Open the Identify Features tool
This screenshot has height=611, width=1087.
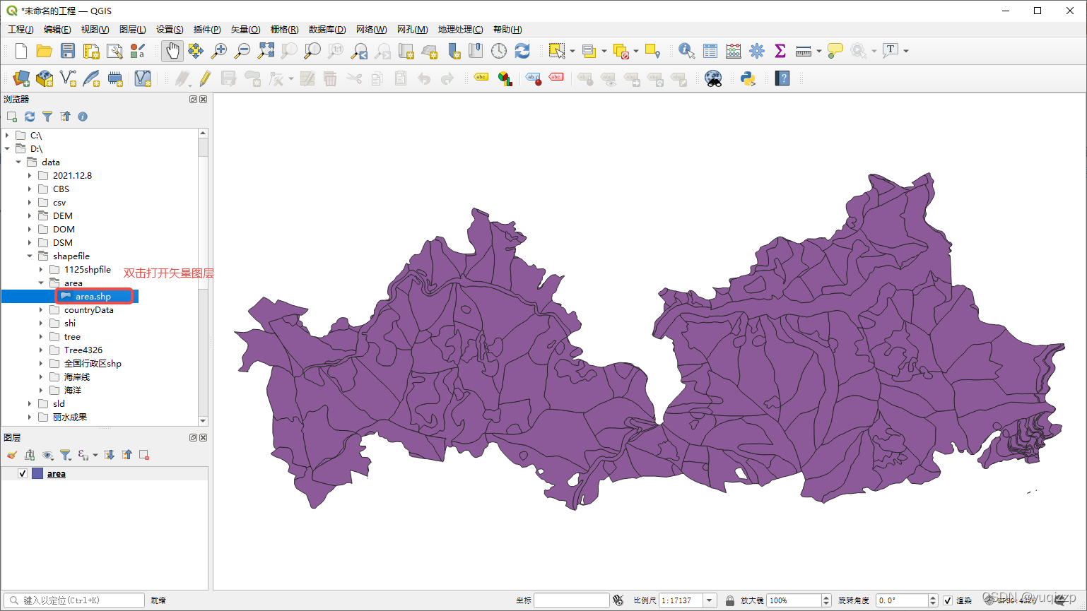(x=686, y=51)
